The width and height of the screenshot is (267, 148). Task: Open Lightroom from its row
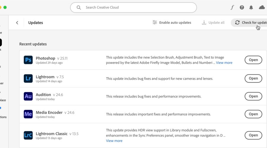(x=253, y=78)
